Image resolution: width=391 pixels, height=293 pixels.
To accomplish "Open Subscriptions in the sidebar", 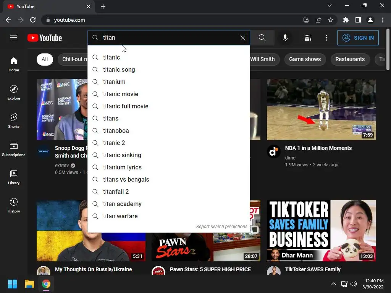I will pos(14,149).
